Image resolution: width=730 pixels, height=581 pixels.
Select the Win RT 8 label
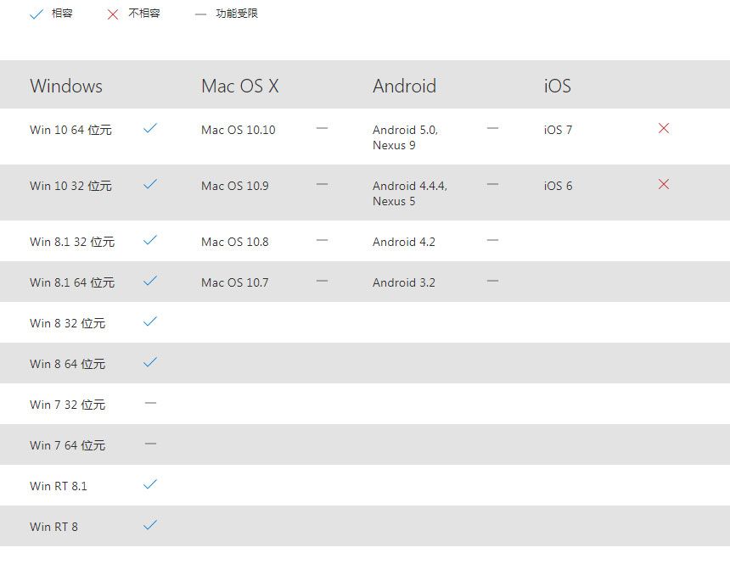click(x=53, y=527)
